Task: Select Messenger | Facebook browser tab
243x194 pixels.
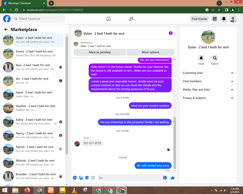Action: [24, 3]
